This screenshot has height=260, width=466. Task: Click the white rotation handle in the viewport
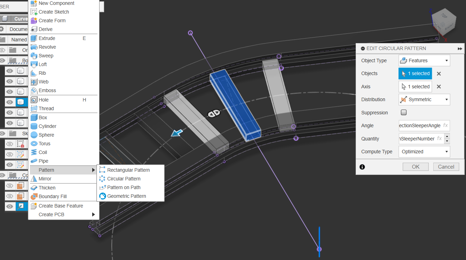tap(214, 113)
